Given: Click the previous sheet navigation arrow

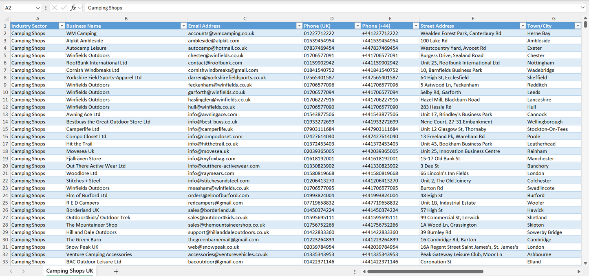Looking at the screenshot, I should (11, 271).
